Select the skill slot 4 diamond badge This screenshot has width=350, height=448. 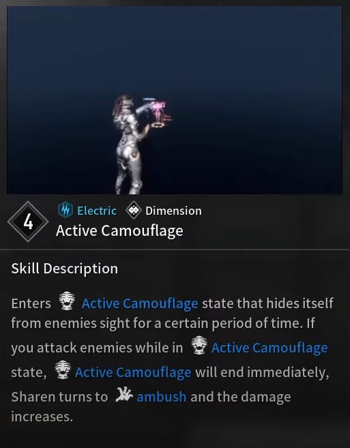(x=28, y=222)
